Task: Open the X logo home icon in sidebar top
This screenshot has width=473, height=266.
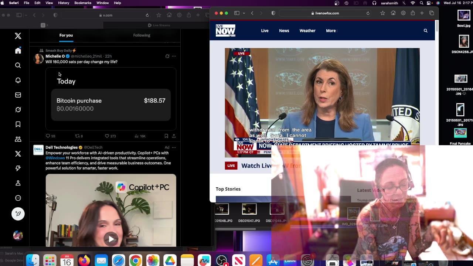Action: coord(18,36)
